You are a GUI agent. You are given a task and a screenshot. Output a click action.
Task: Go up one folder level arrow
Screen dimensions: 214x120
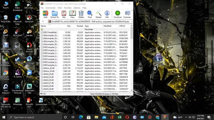click(43, 21)
